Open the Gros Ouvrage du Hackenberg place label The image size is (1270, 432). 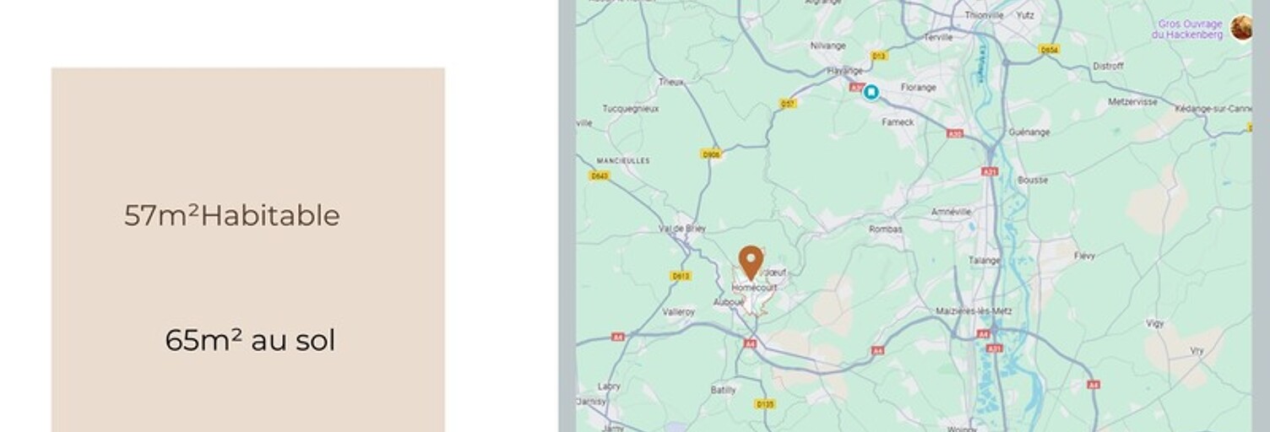point(1191,30)
